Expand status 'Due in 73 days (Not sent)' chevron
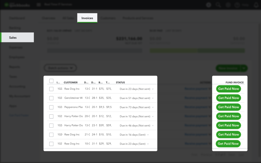 (153, 107)
